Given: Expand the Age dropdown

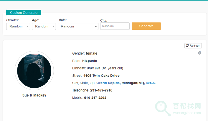Looking at the screenshot, I should point(44,26).
